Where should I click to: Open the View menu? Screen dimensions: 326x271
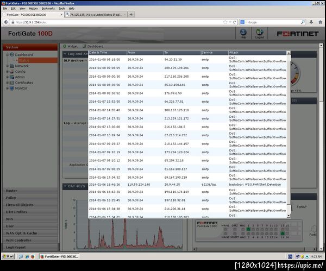22,9
